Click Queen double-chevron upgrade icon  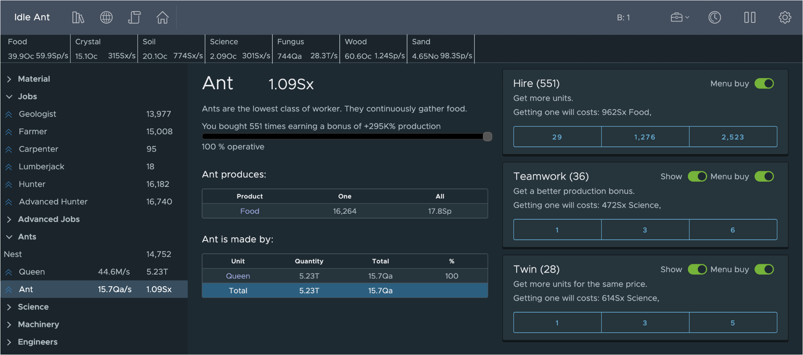[x=9, y=272]
